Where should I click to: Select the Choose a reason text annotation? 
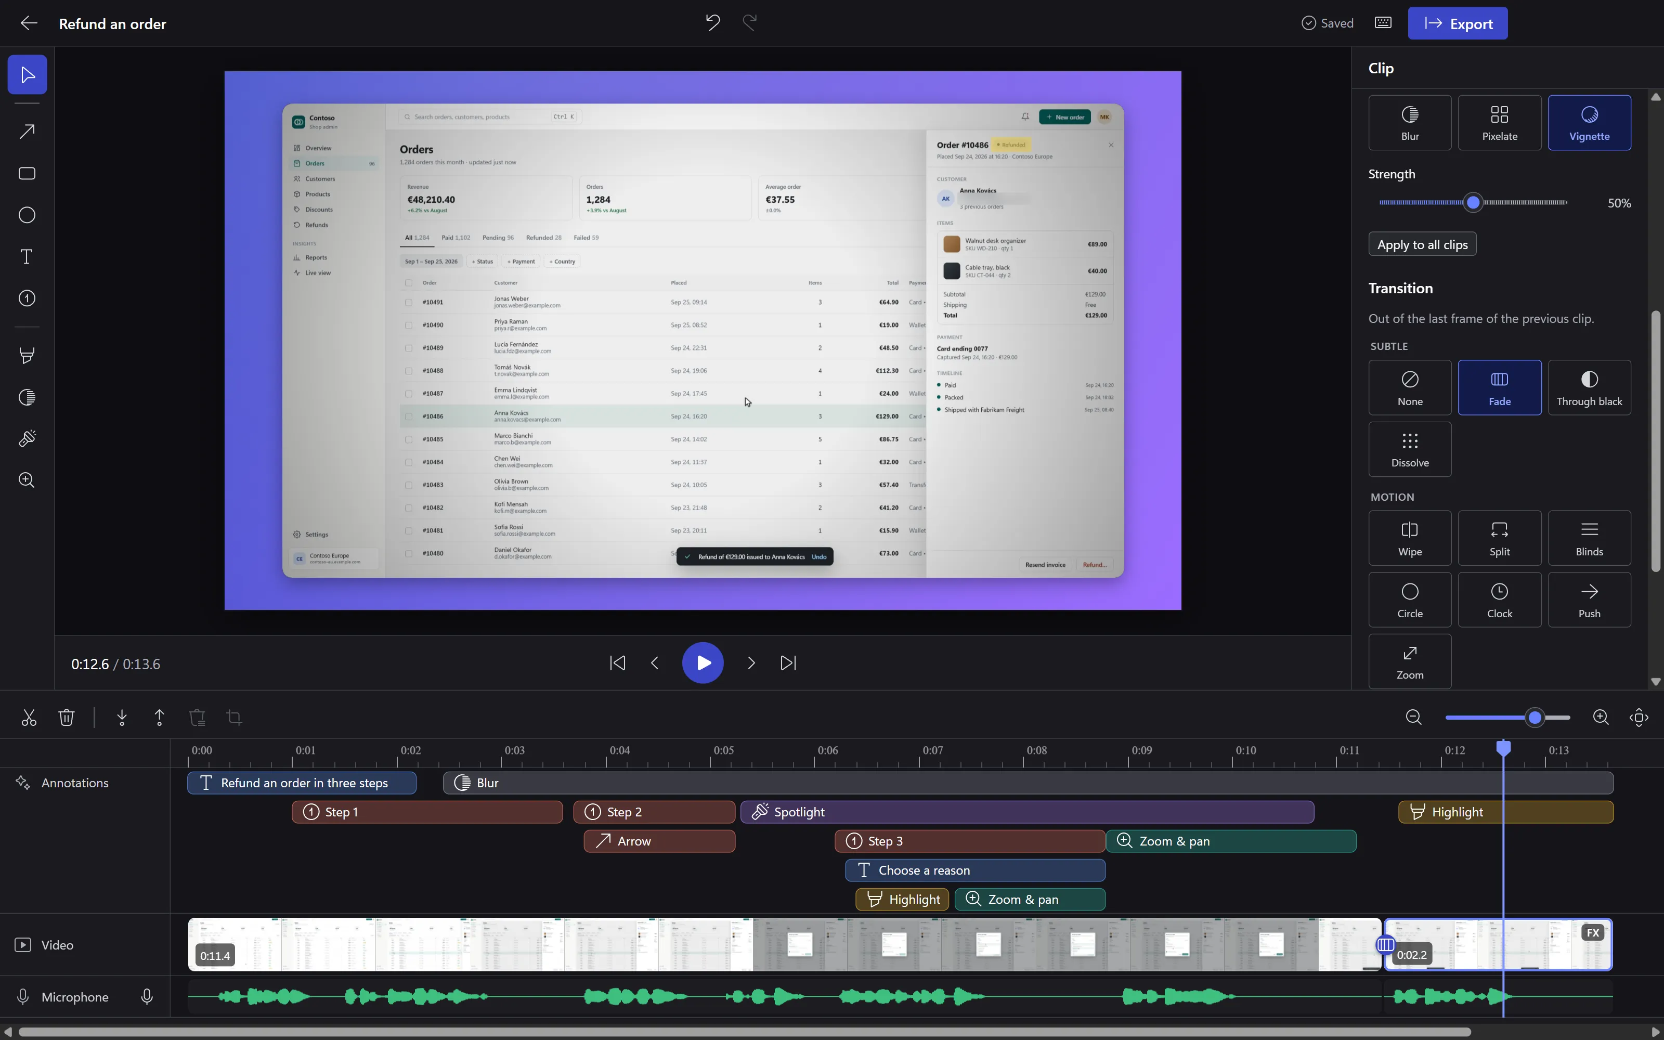tap(974, 870)
